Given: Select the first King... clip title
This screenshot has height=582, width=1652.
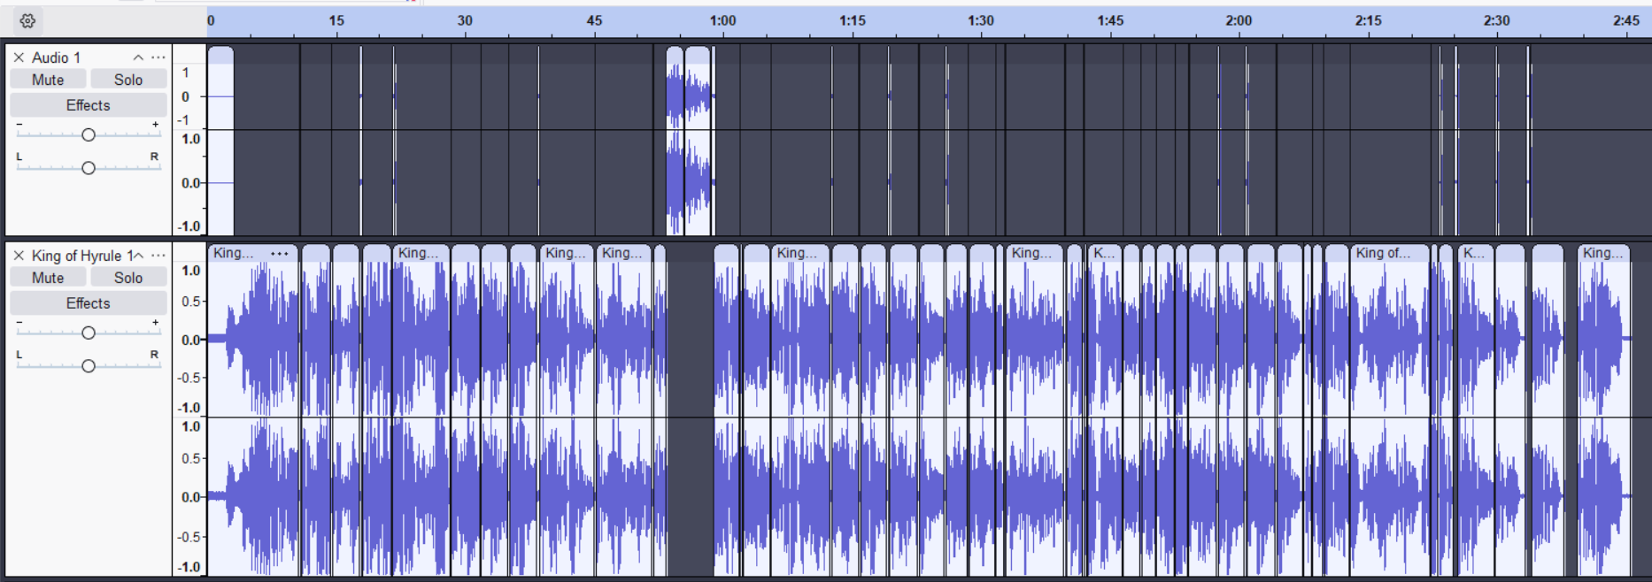Looking at the screenshot, I should (x=234, y=253).
